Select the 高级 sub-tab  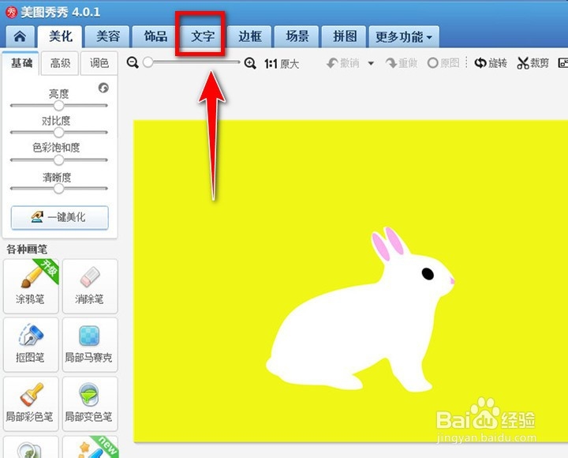pyautogui.click(x=60, y=63)
